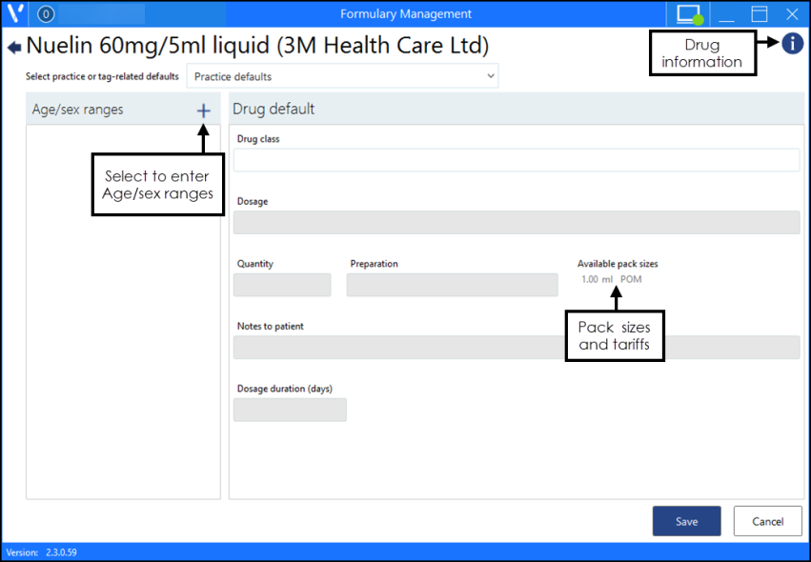
Task: Minimize the Formulary Management window
Action: 727,14
